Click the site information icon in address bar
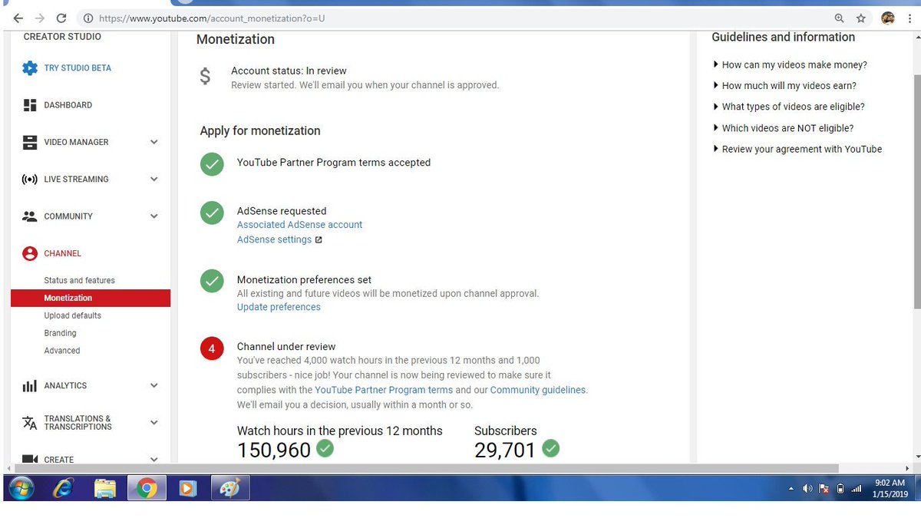 pos(87,18)
